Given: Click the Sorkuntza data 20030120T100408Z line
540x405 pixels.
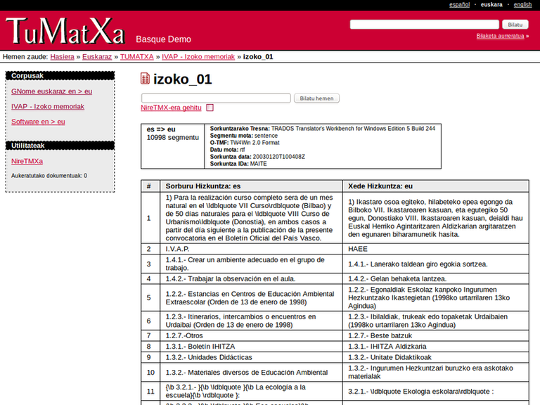Looking at the screenshot, I should point(257,157).
